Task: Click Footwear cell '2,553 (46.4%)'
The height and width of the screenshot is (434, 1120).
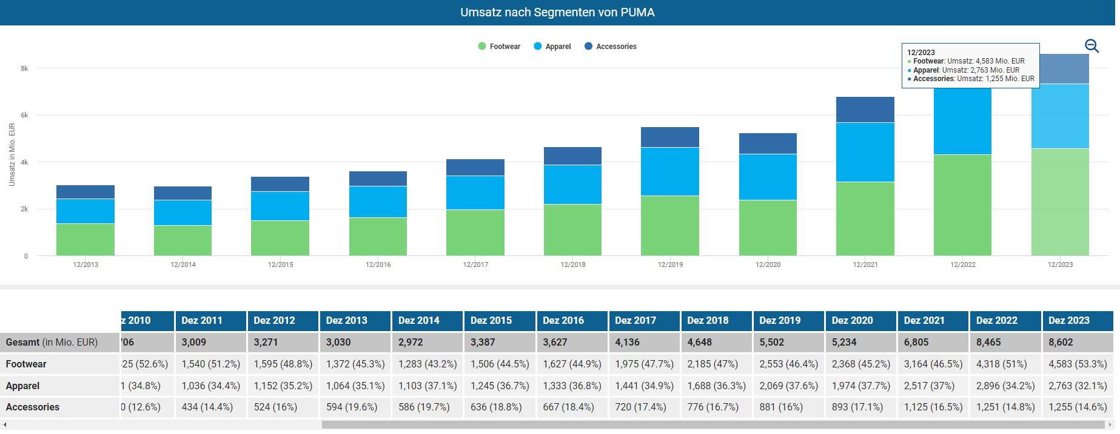Action: 789,364
